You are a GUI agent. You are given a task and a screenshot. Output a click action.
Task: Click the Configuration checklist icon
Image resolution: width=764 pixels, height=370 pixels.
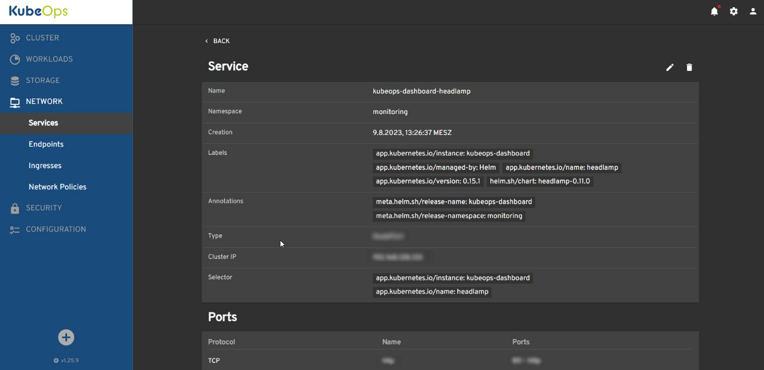point(15,230)
